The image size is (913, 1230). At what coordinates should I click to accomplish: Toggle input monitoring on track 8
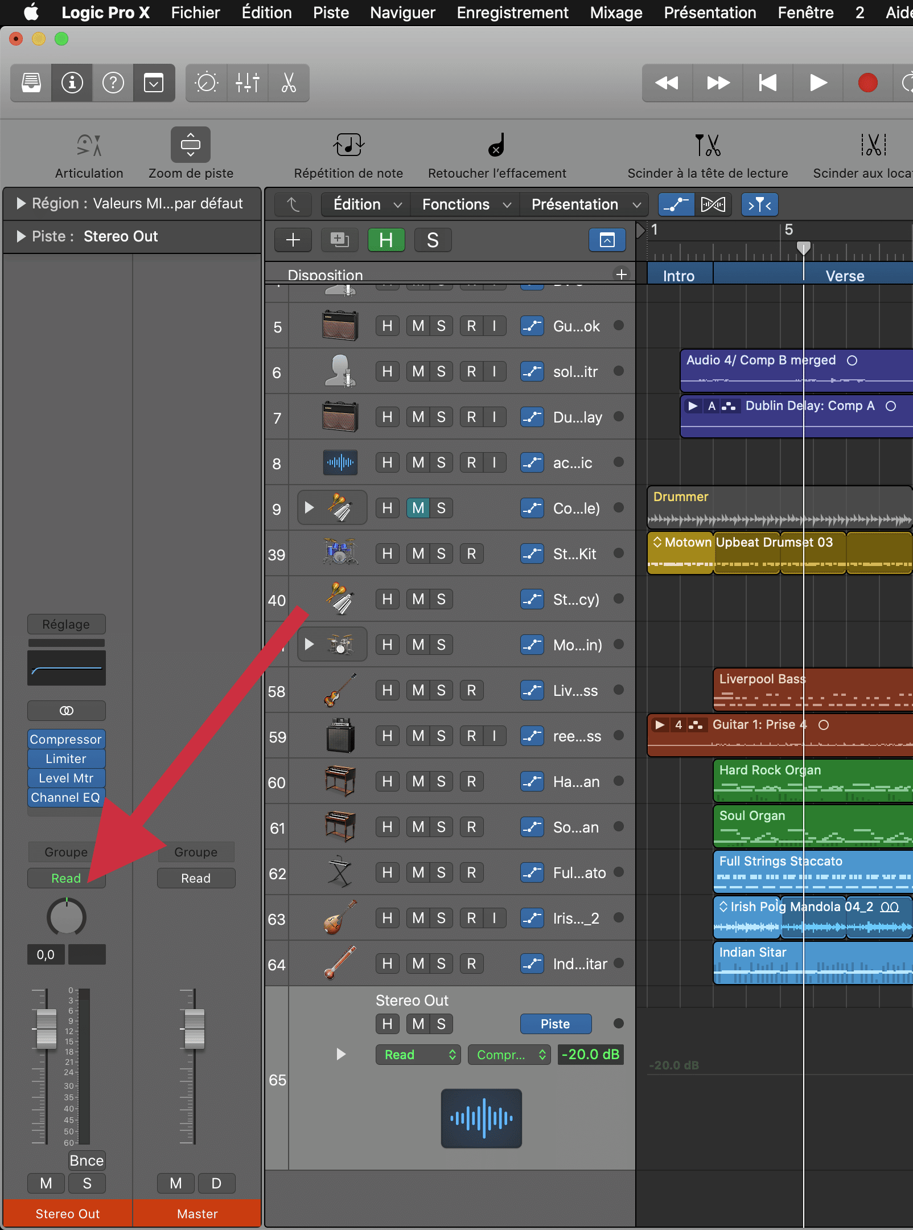494,462
